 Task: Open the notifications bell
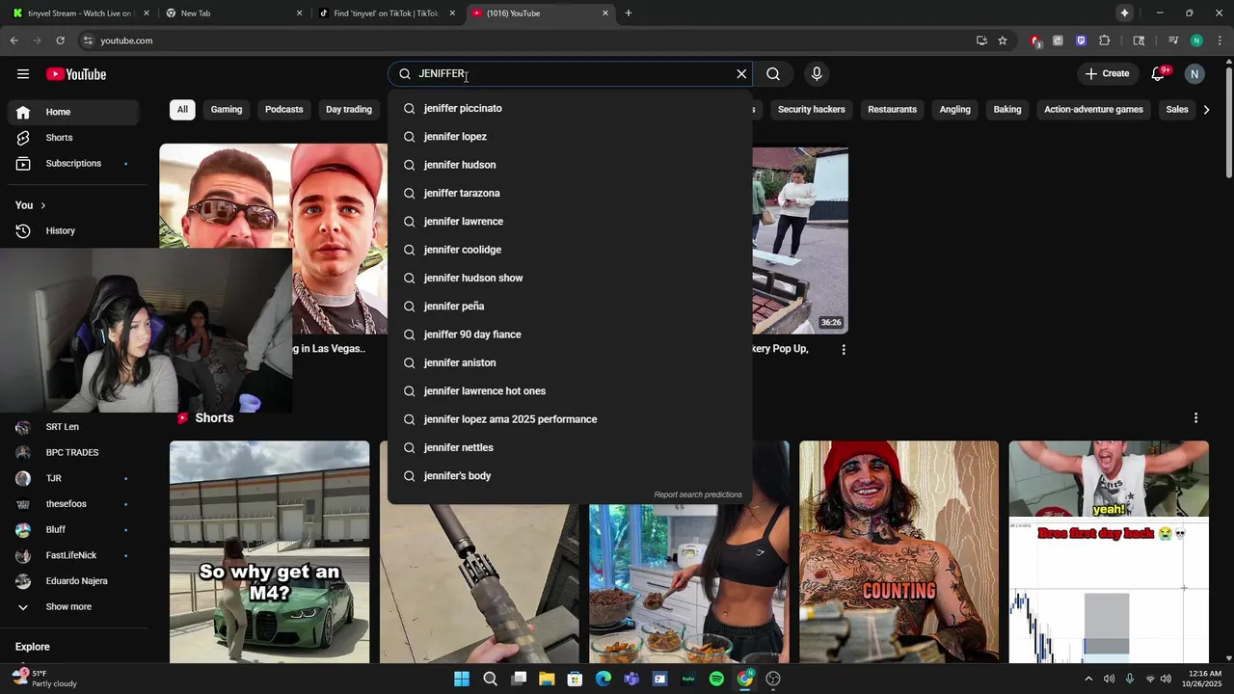click(x=1159, y=74)
